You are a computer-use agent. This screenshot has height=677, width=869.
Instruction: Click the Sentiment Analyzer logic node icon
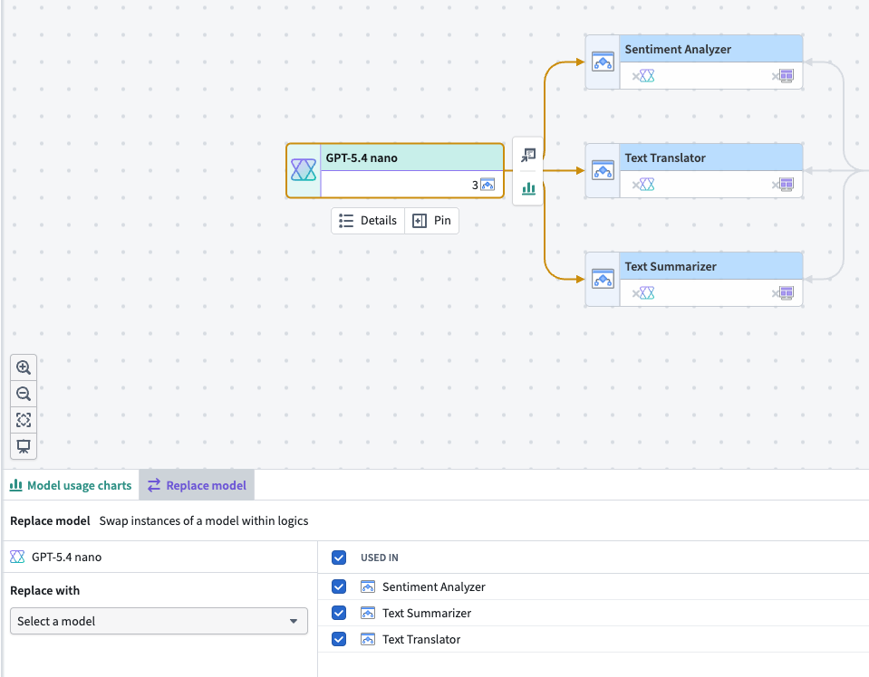[x=603, y=62]
